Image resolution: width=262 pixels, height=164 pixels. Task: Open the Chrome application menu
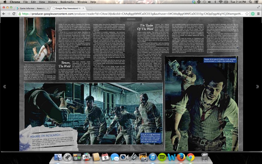[15, 2]
